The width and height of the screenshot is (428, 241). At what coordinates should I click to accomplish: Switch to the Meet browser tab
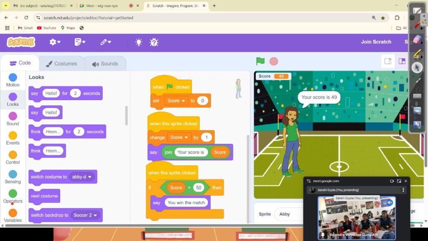109,5
